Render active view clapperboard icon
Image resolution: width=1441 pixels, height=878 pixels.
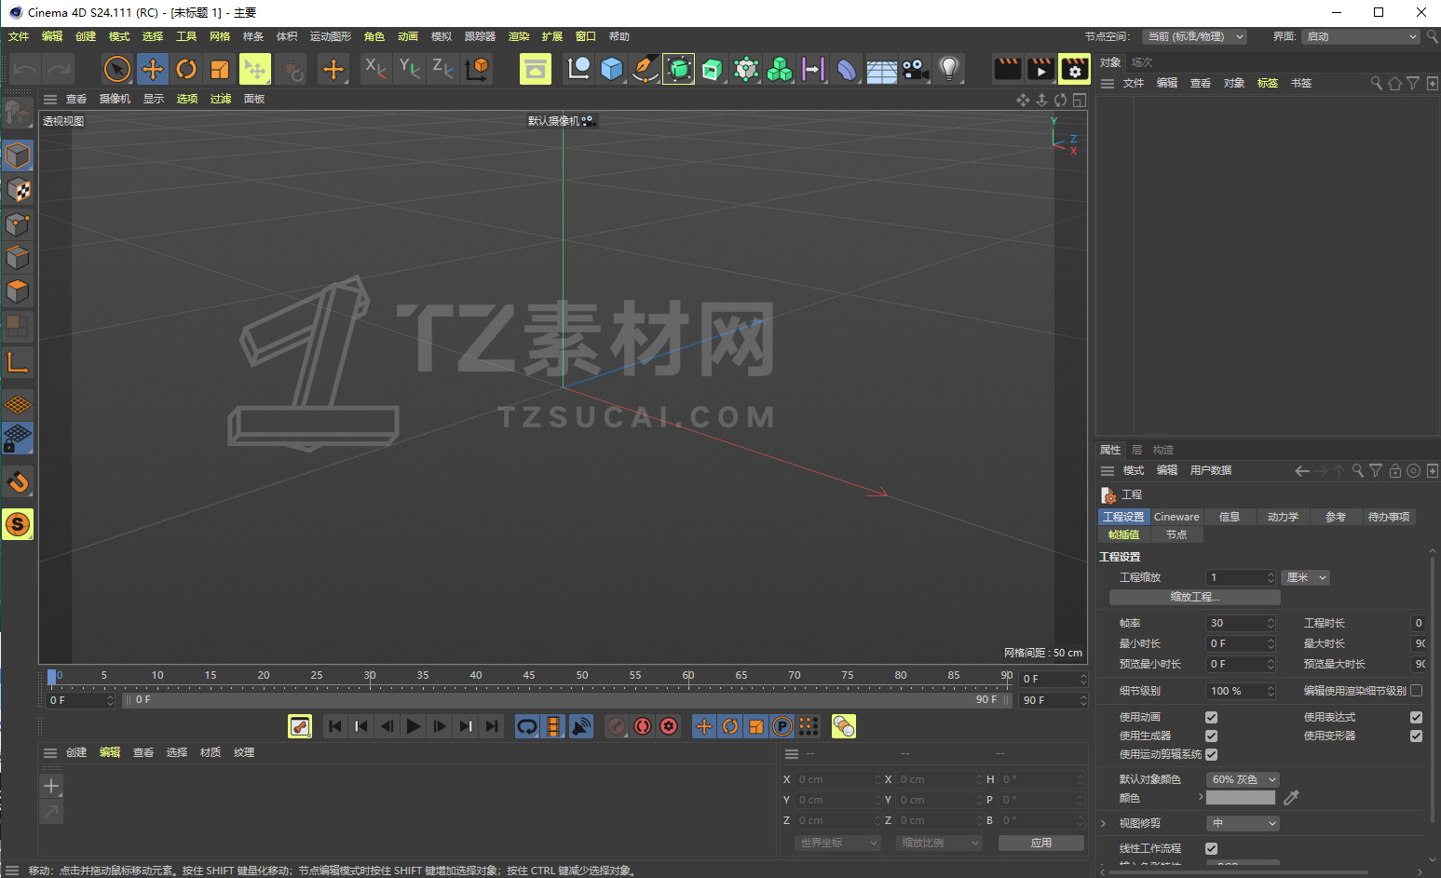click(x=1008, y=69)
